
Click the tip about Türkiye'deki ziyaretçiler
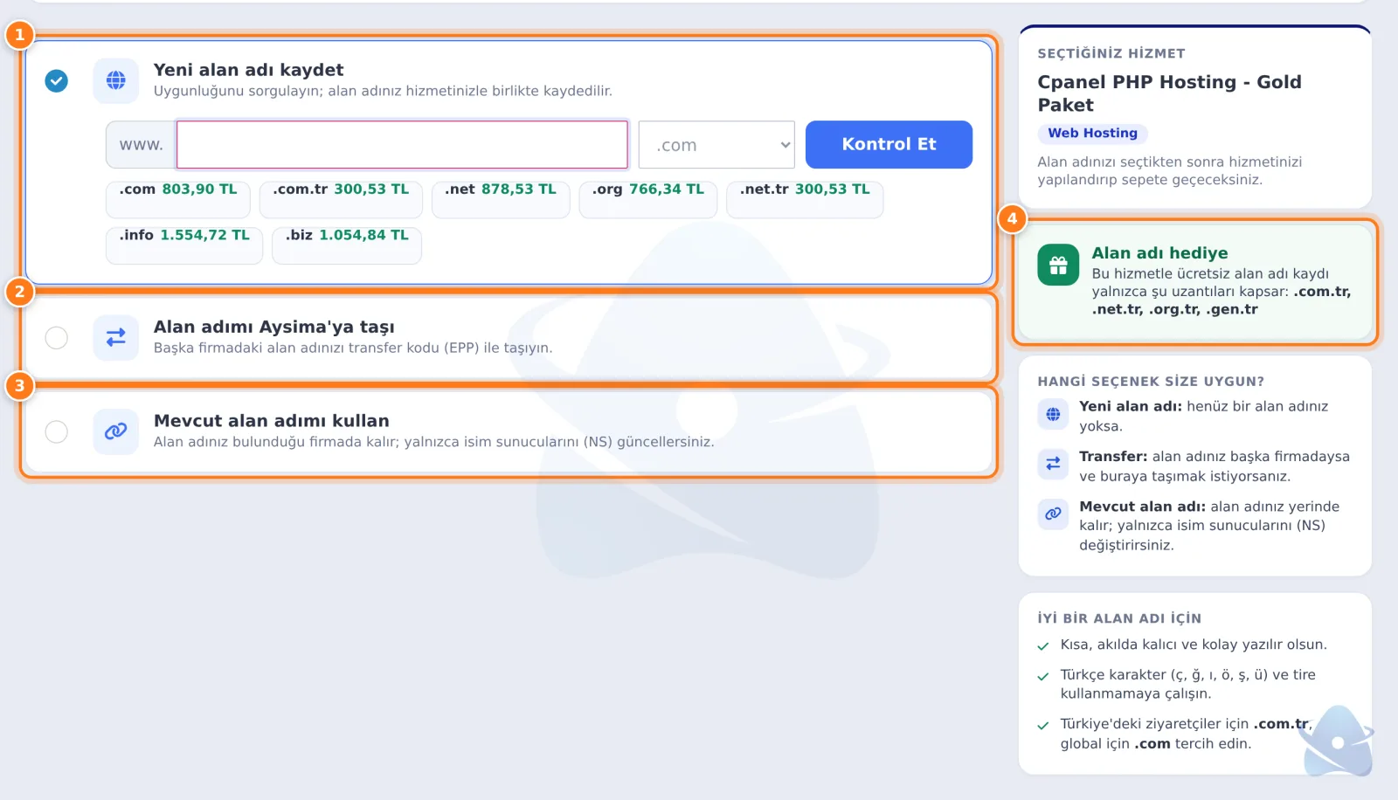click(1187, 734)
